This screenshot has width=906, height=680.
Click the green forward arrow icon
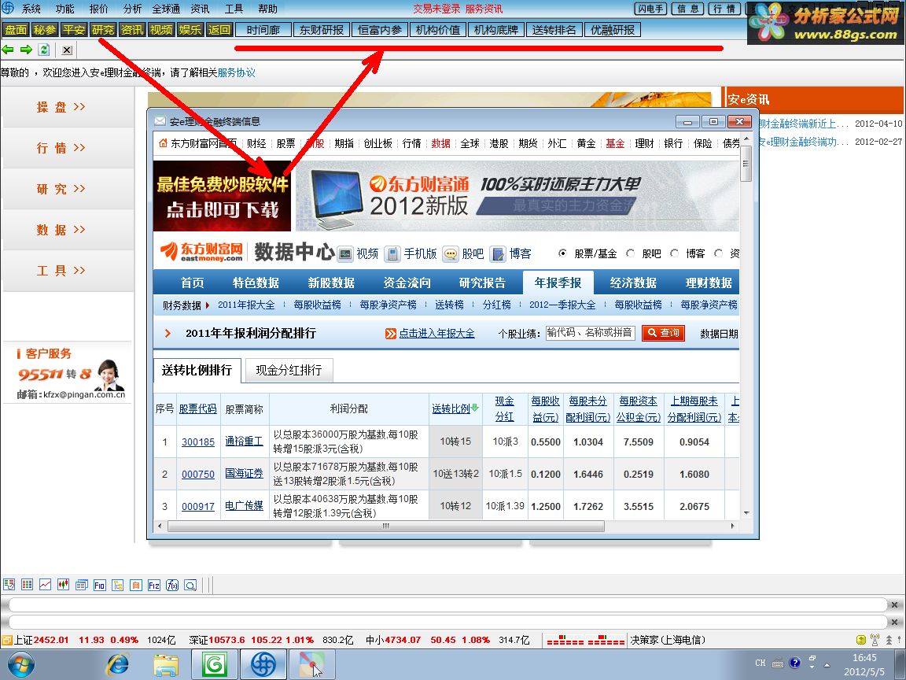(x=26, y=50)
